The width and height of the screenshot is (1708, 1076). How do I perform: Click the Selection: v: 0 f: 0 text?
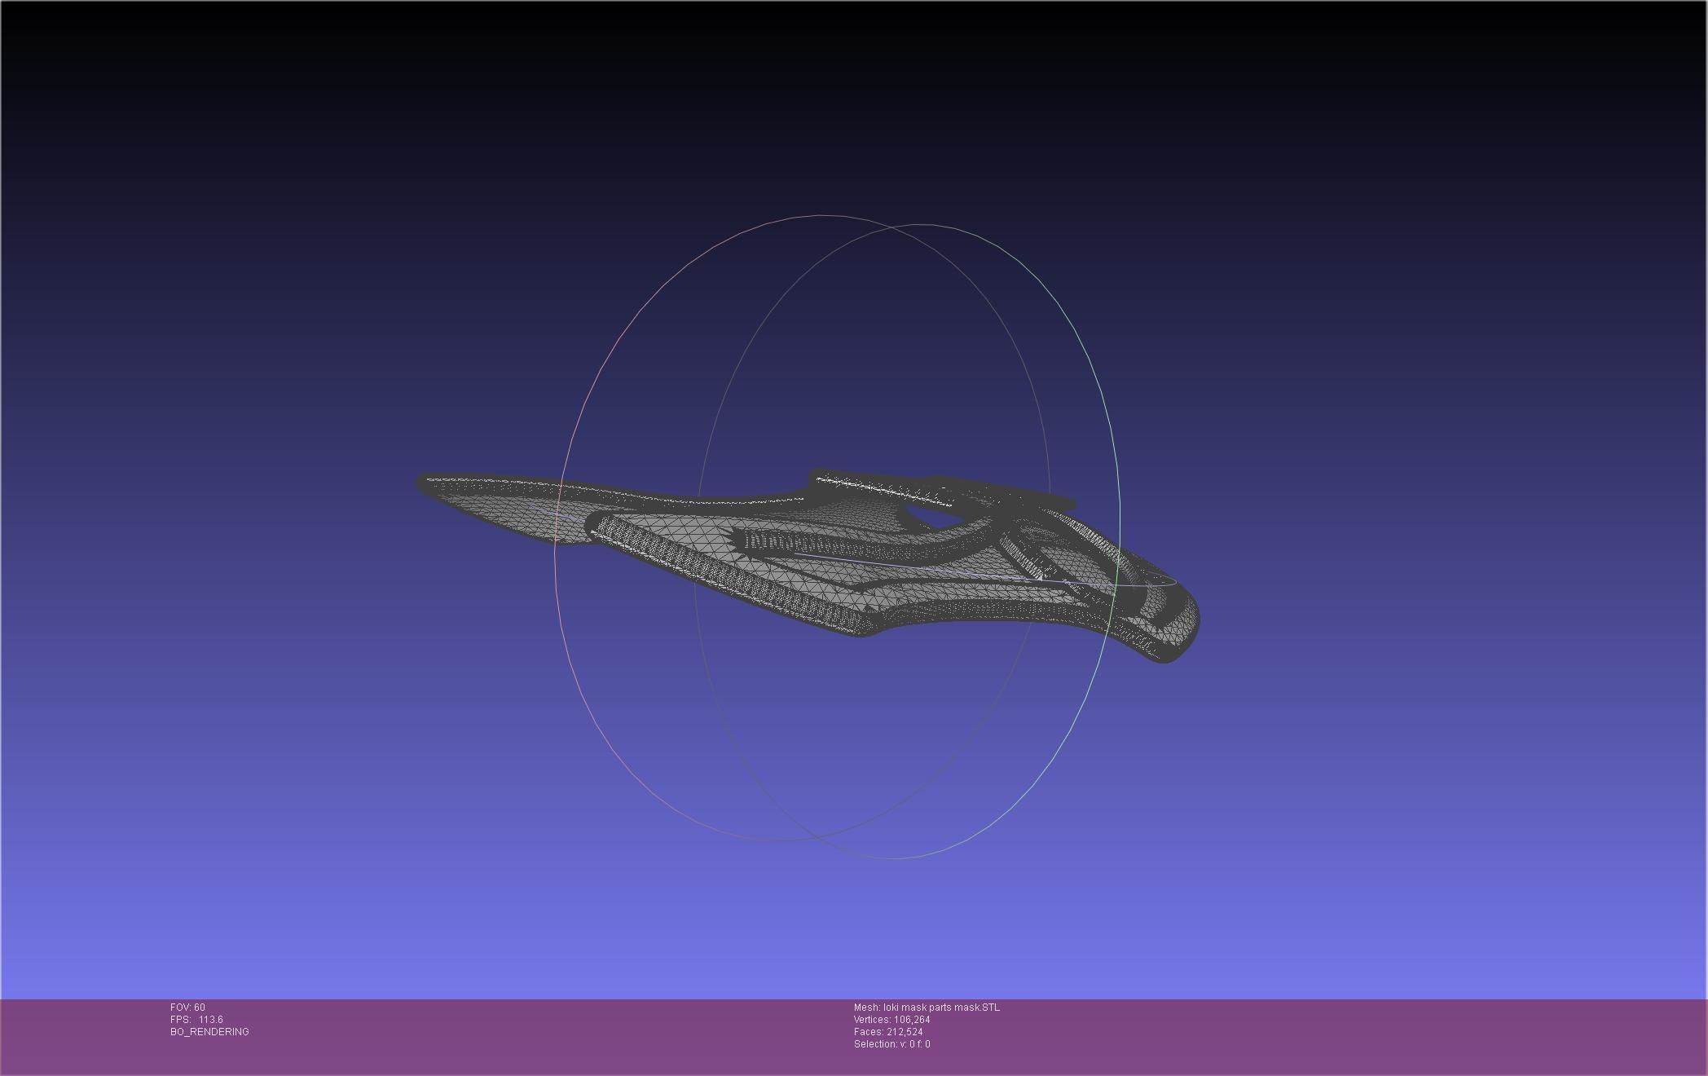coord(891,1044)
